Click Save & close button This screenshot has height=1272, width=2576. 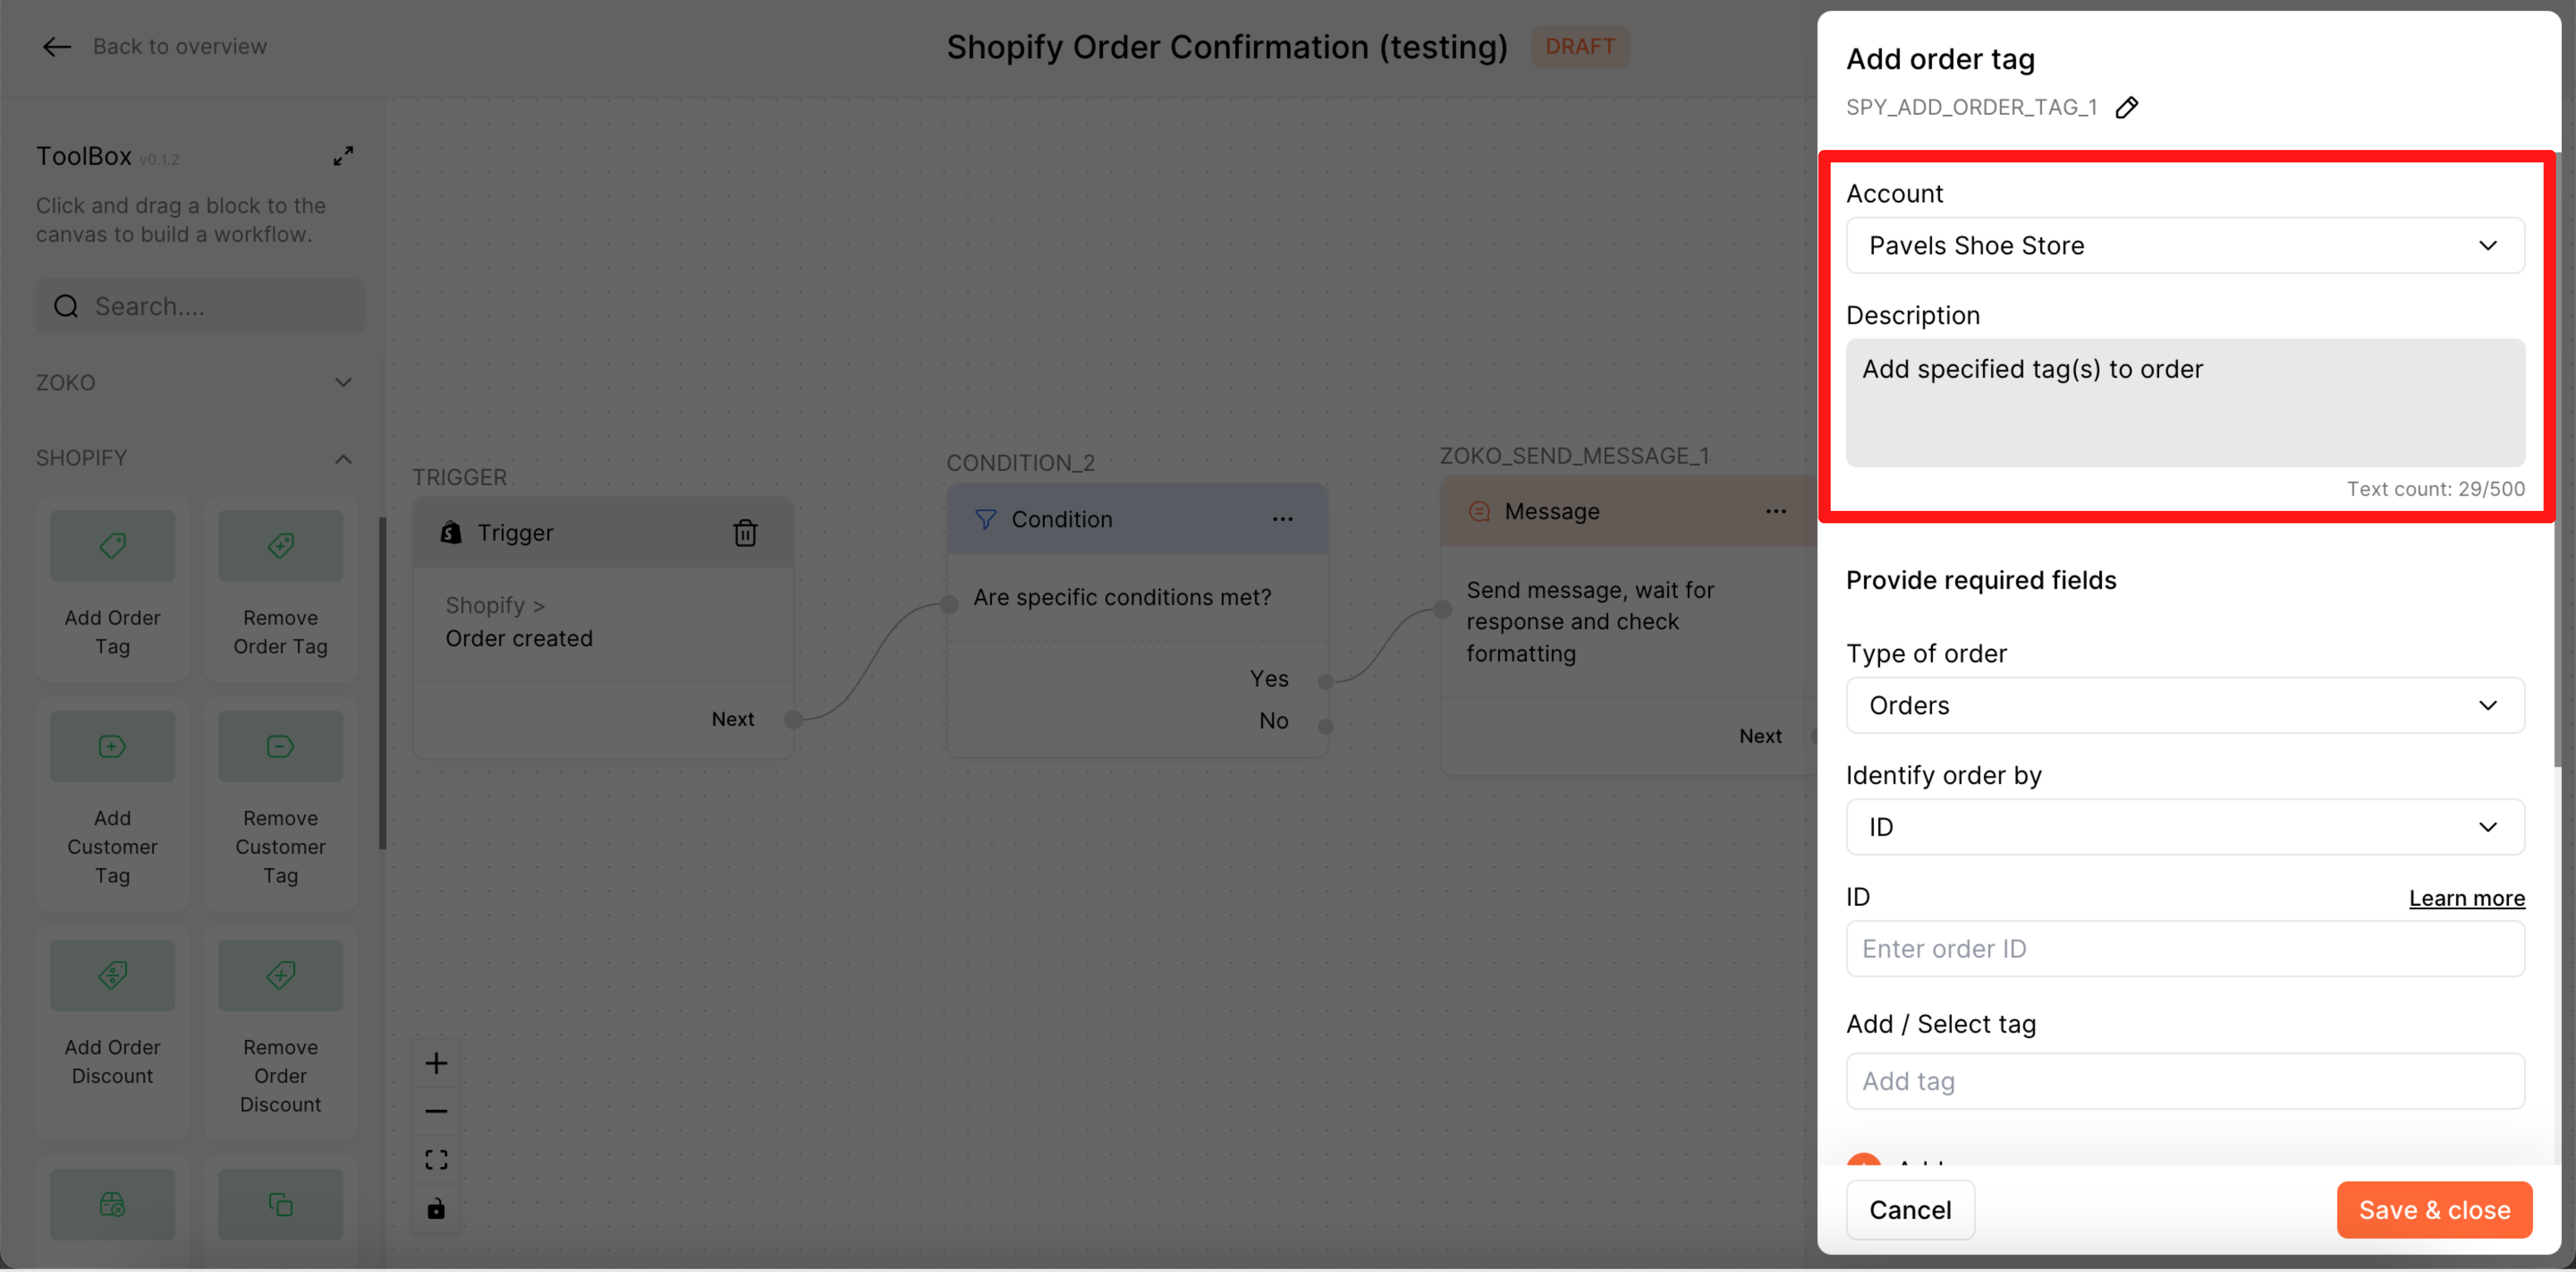pyautogui.click(x=2434, y=1210)
